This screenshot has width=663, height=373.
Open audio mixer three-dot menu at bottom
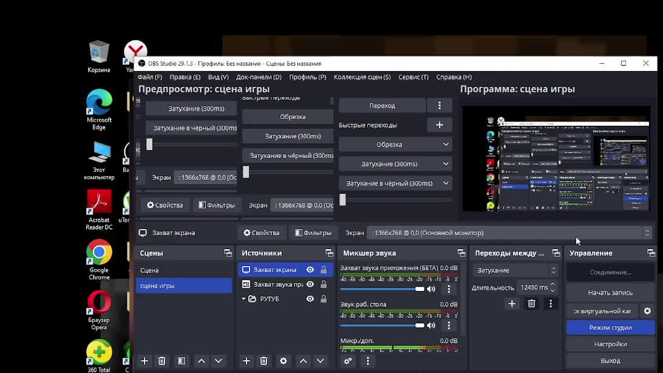coord(367,361)
